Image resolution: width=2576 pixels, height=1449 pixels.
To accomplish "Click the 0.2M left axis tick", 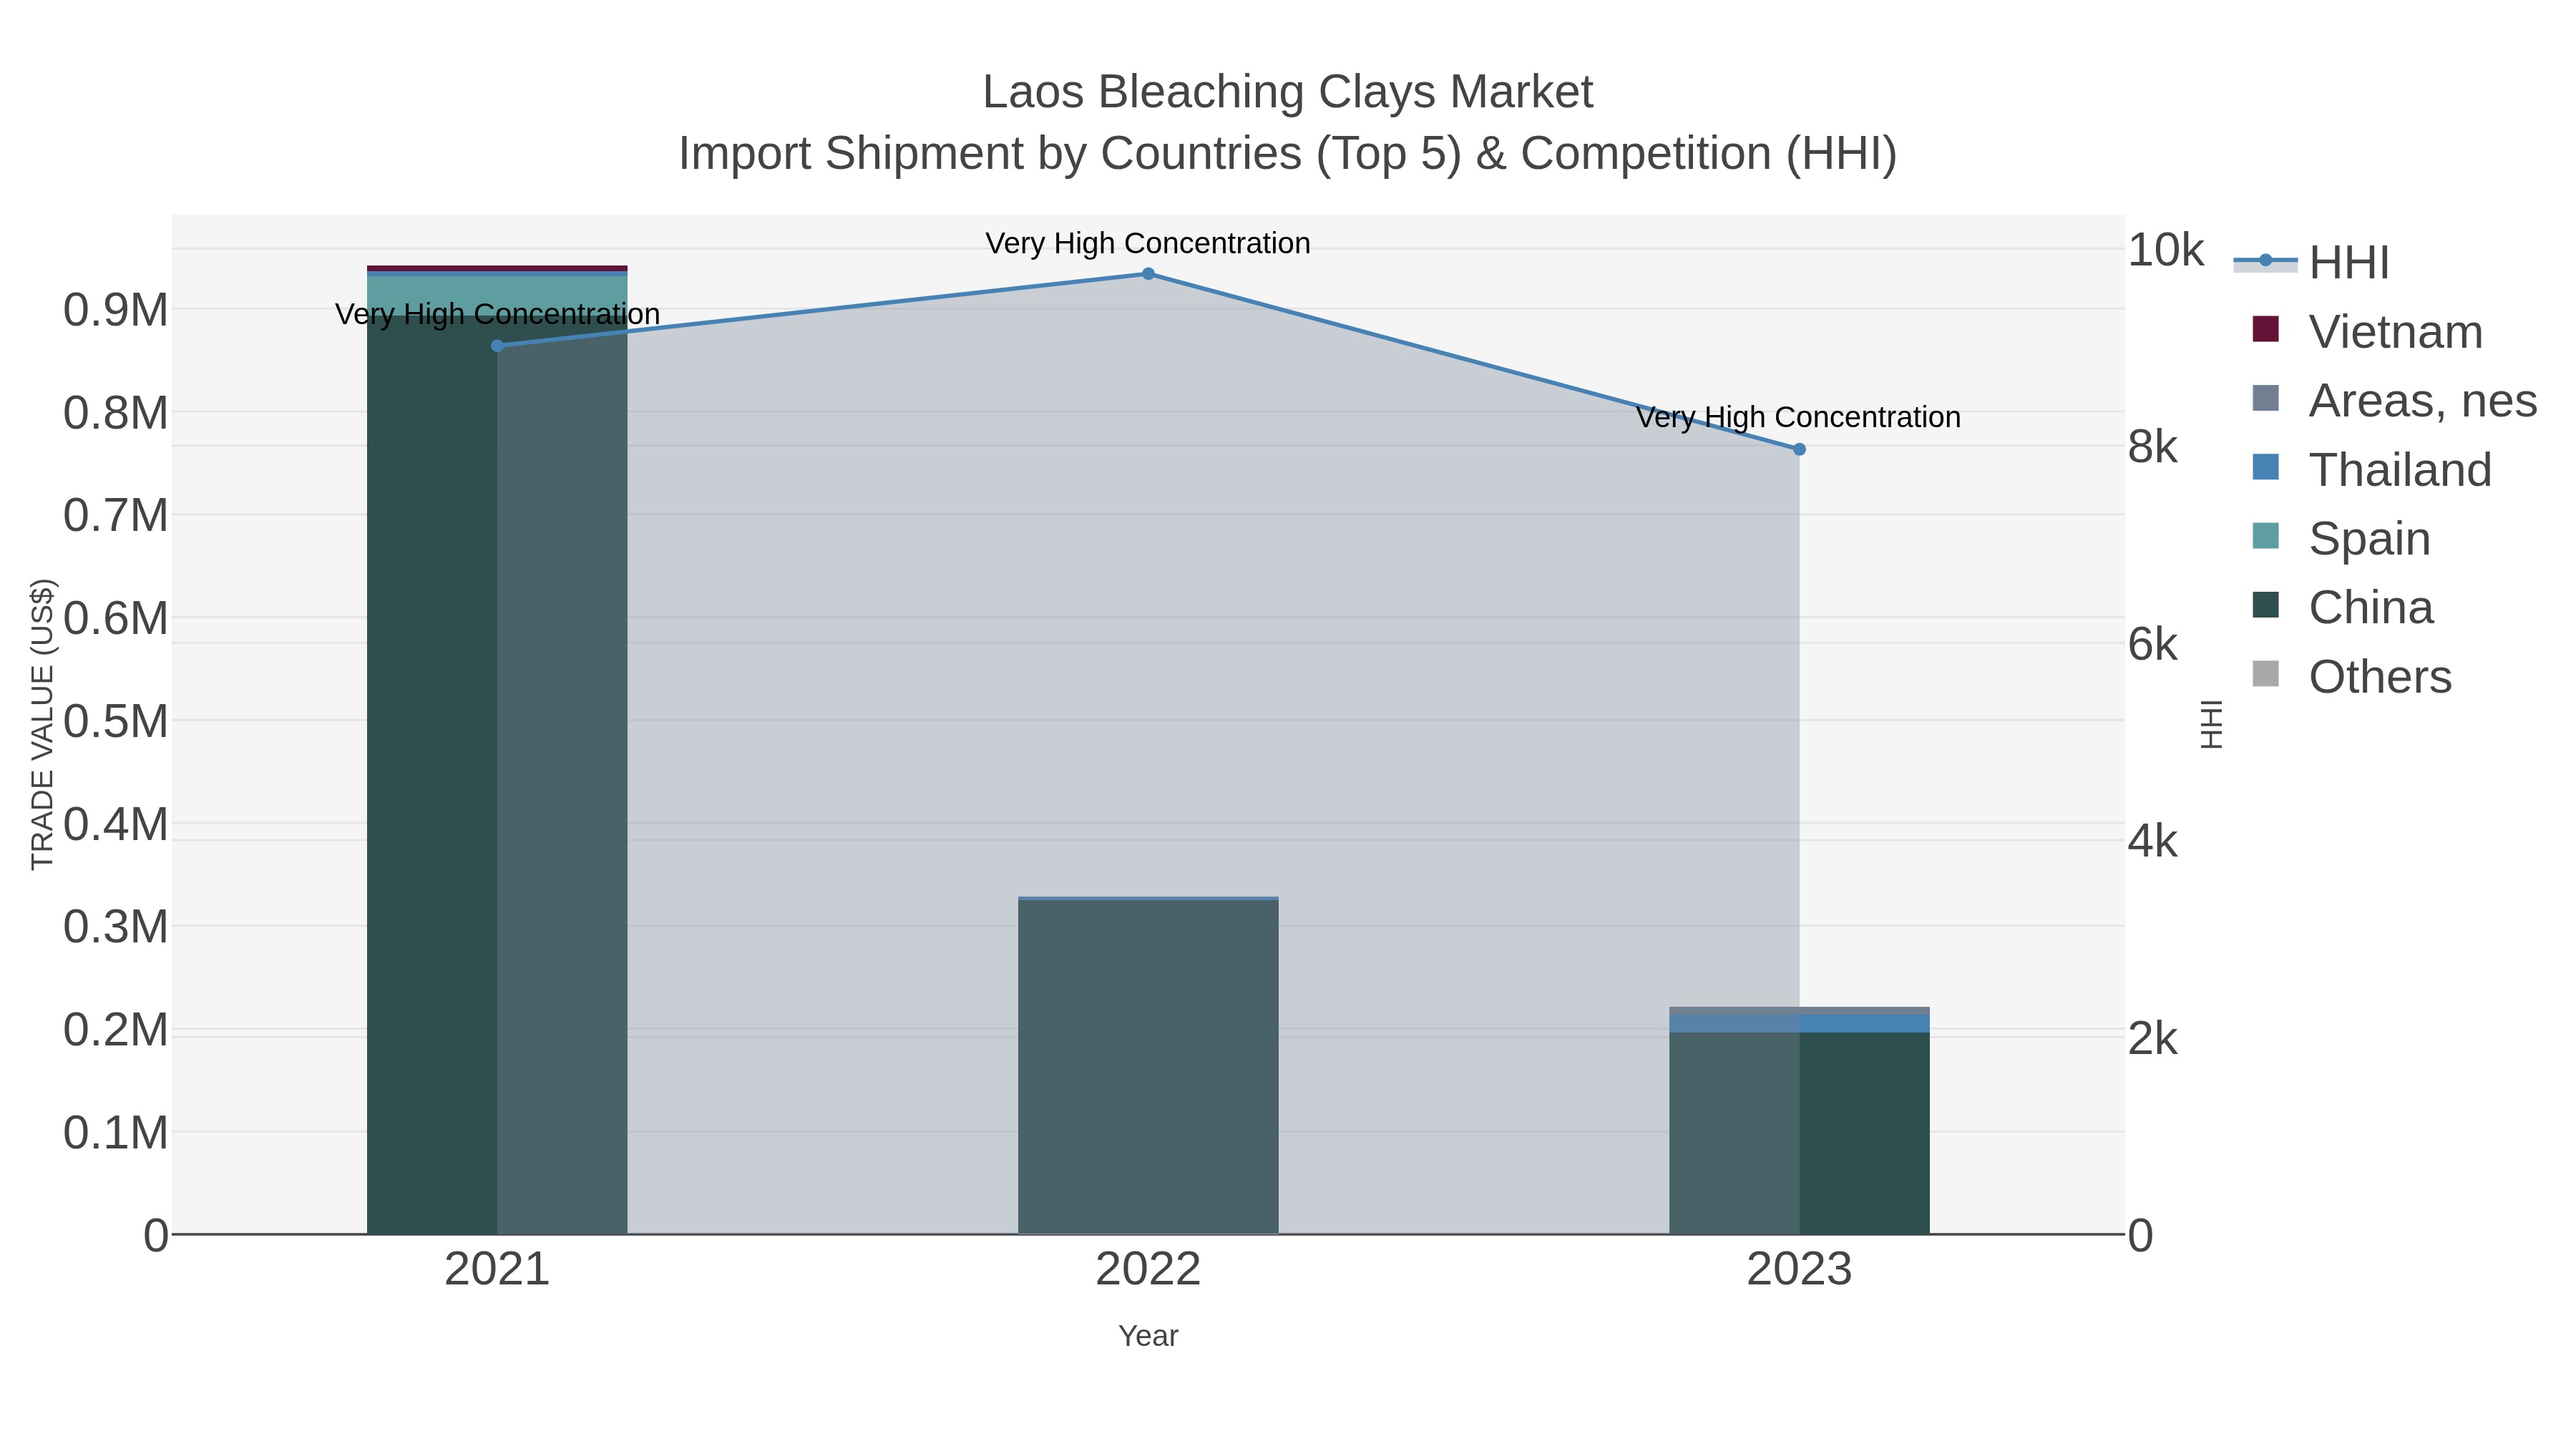I will pos(116,1030).
